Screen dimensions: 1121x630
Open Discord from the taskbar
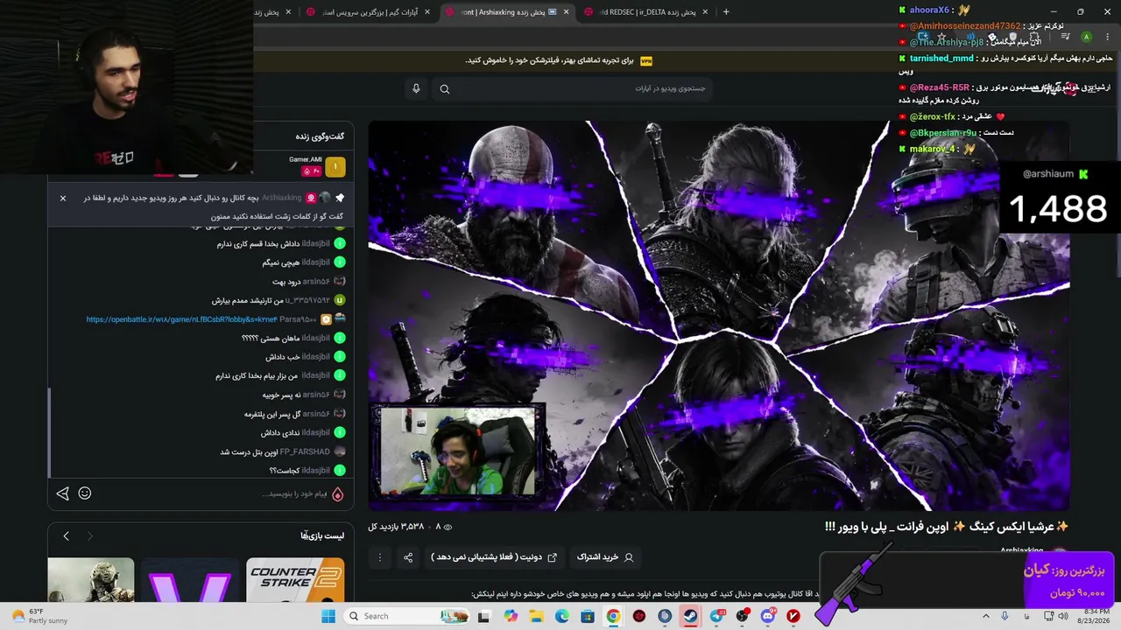click(x=768, y=616)
